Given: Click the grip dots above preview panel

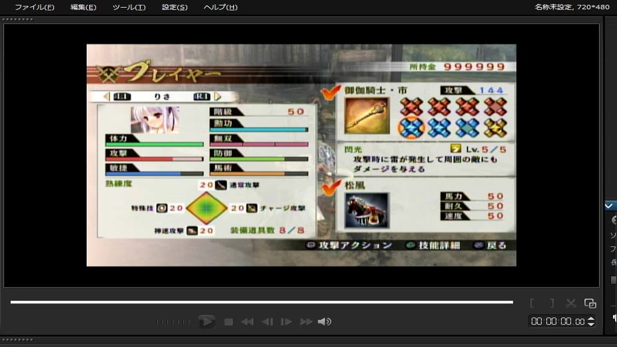Looking at the screenshot, I should click(x=18, y=19).
